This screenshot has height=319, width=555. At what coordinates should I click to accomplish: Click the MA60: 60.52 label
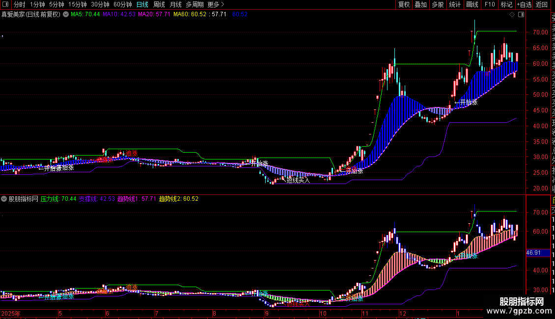point(190,14)
